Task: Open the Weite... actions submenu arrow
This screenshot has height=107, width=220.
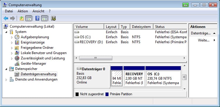Action: pyautogui.click(x=214, y=40)
